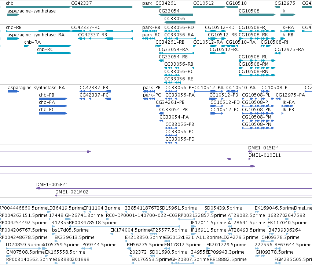Open the chb-PB protein feature

click(x=53, y=99)
